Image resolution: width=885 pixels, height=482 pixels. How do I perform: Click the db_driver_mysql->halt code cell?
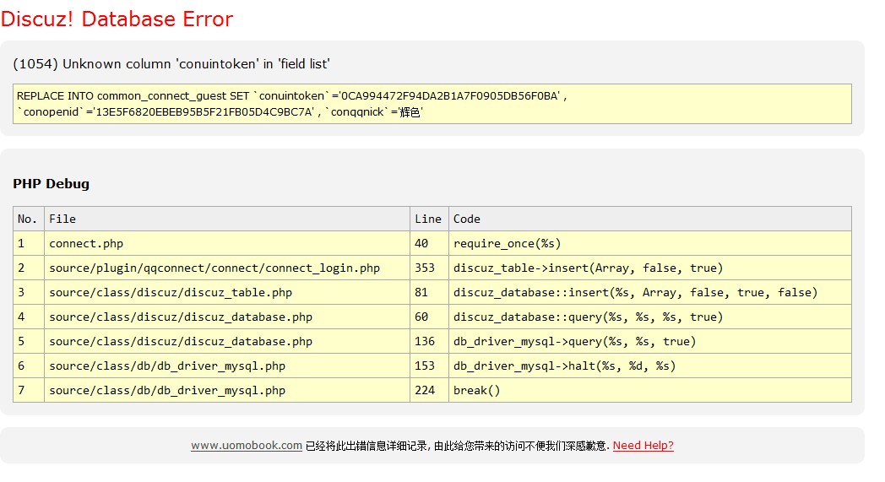click(x=564, y=366)
